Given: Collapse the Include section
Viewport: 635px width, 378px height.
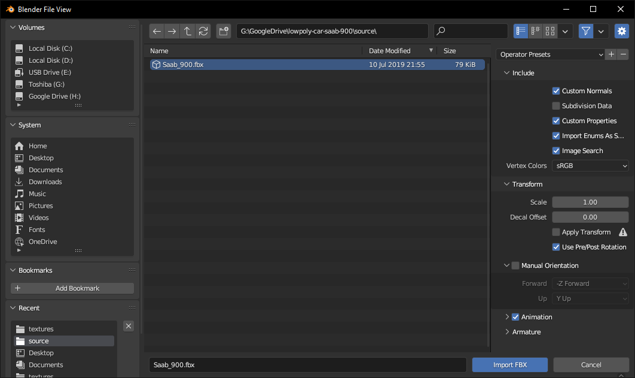Looking at the screenshot, I should (x=506, y=73).
